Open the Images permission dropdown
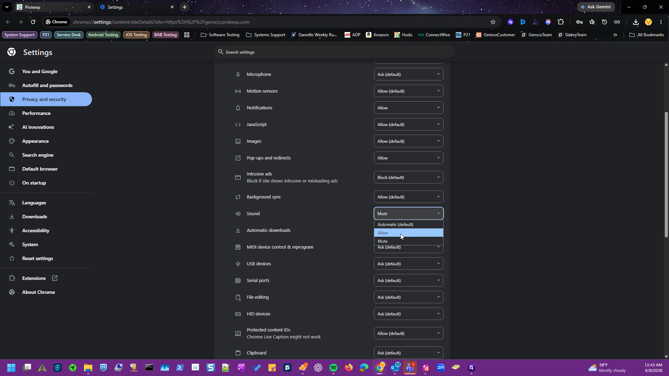The width and height of the screenshot is (669, 376). tap(409, 141)
